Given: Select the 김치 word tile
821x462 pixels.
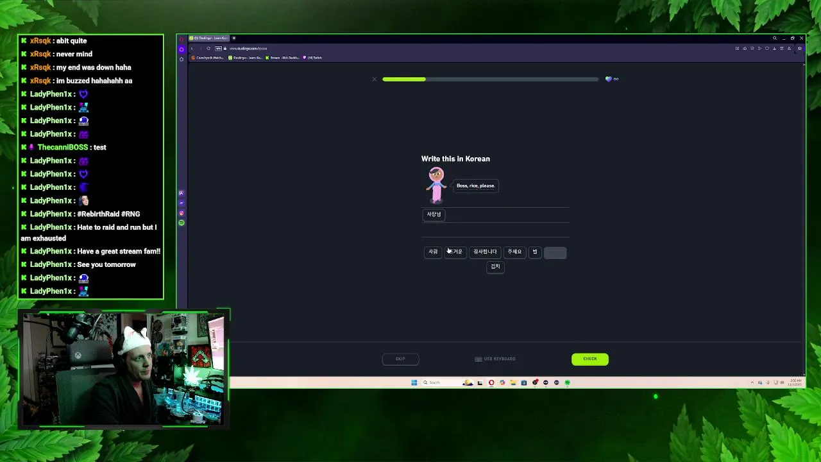Looking at the screenshot, I should 495,267.
